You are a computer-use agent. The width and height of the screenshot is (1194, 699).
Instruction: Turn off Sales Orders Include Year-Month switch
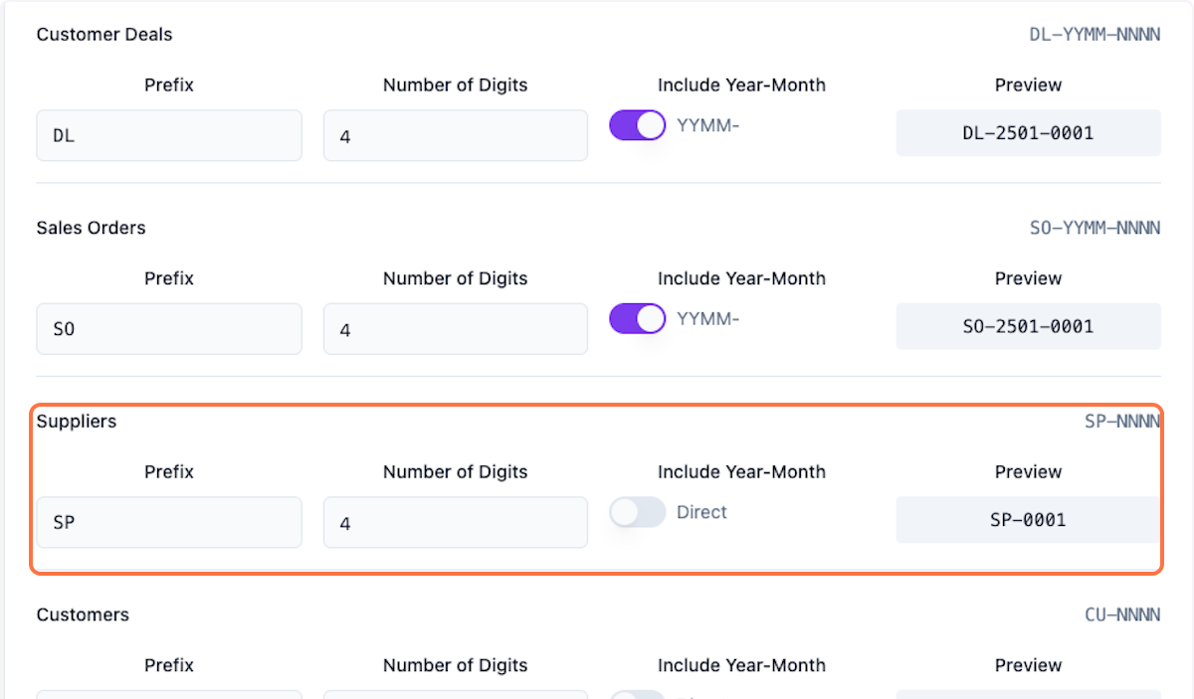pos(637,319)
